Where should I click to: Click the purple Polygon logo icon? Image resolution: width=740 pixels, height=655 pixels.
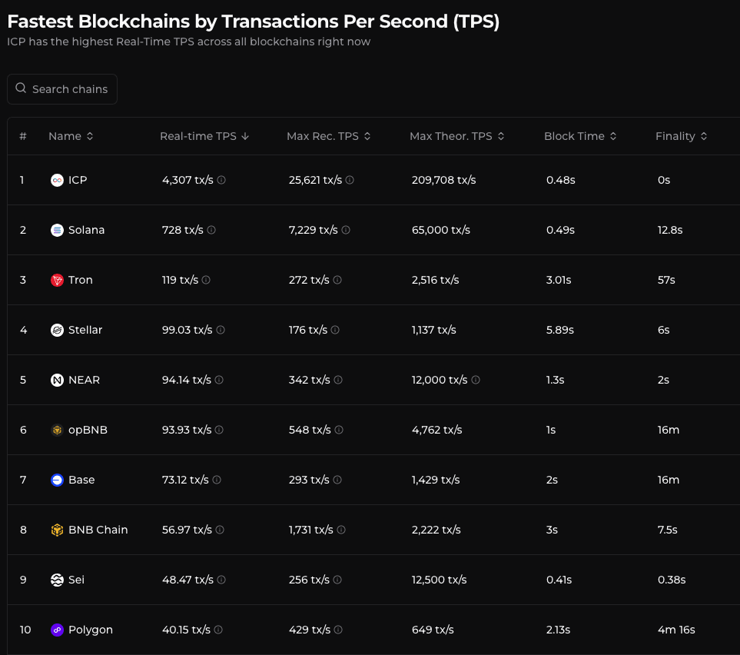pos(57,630)
